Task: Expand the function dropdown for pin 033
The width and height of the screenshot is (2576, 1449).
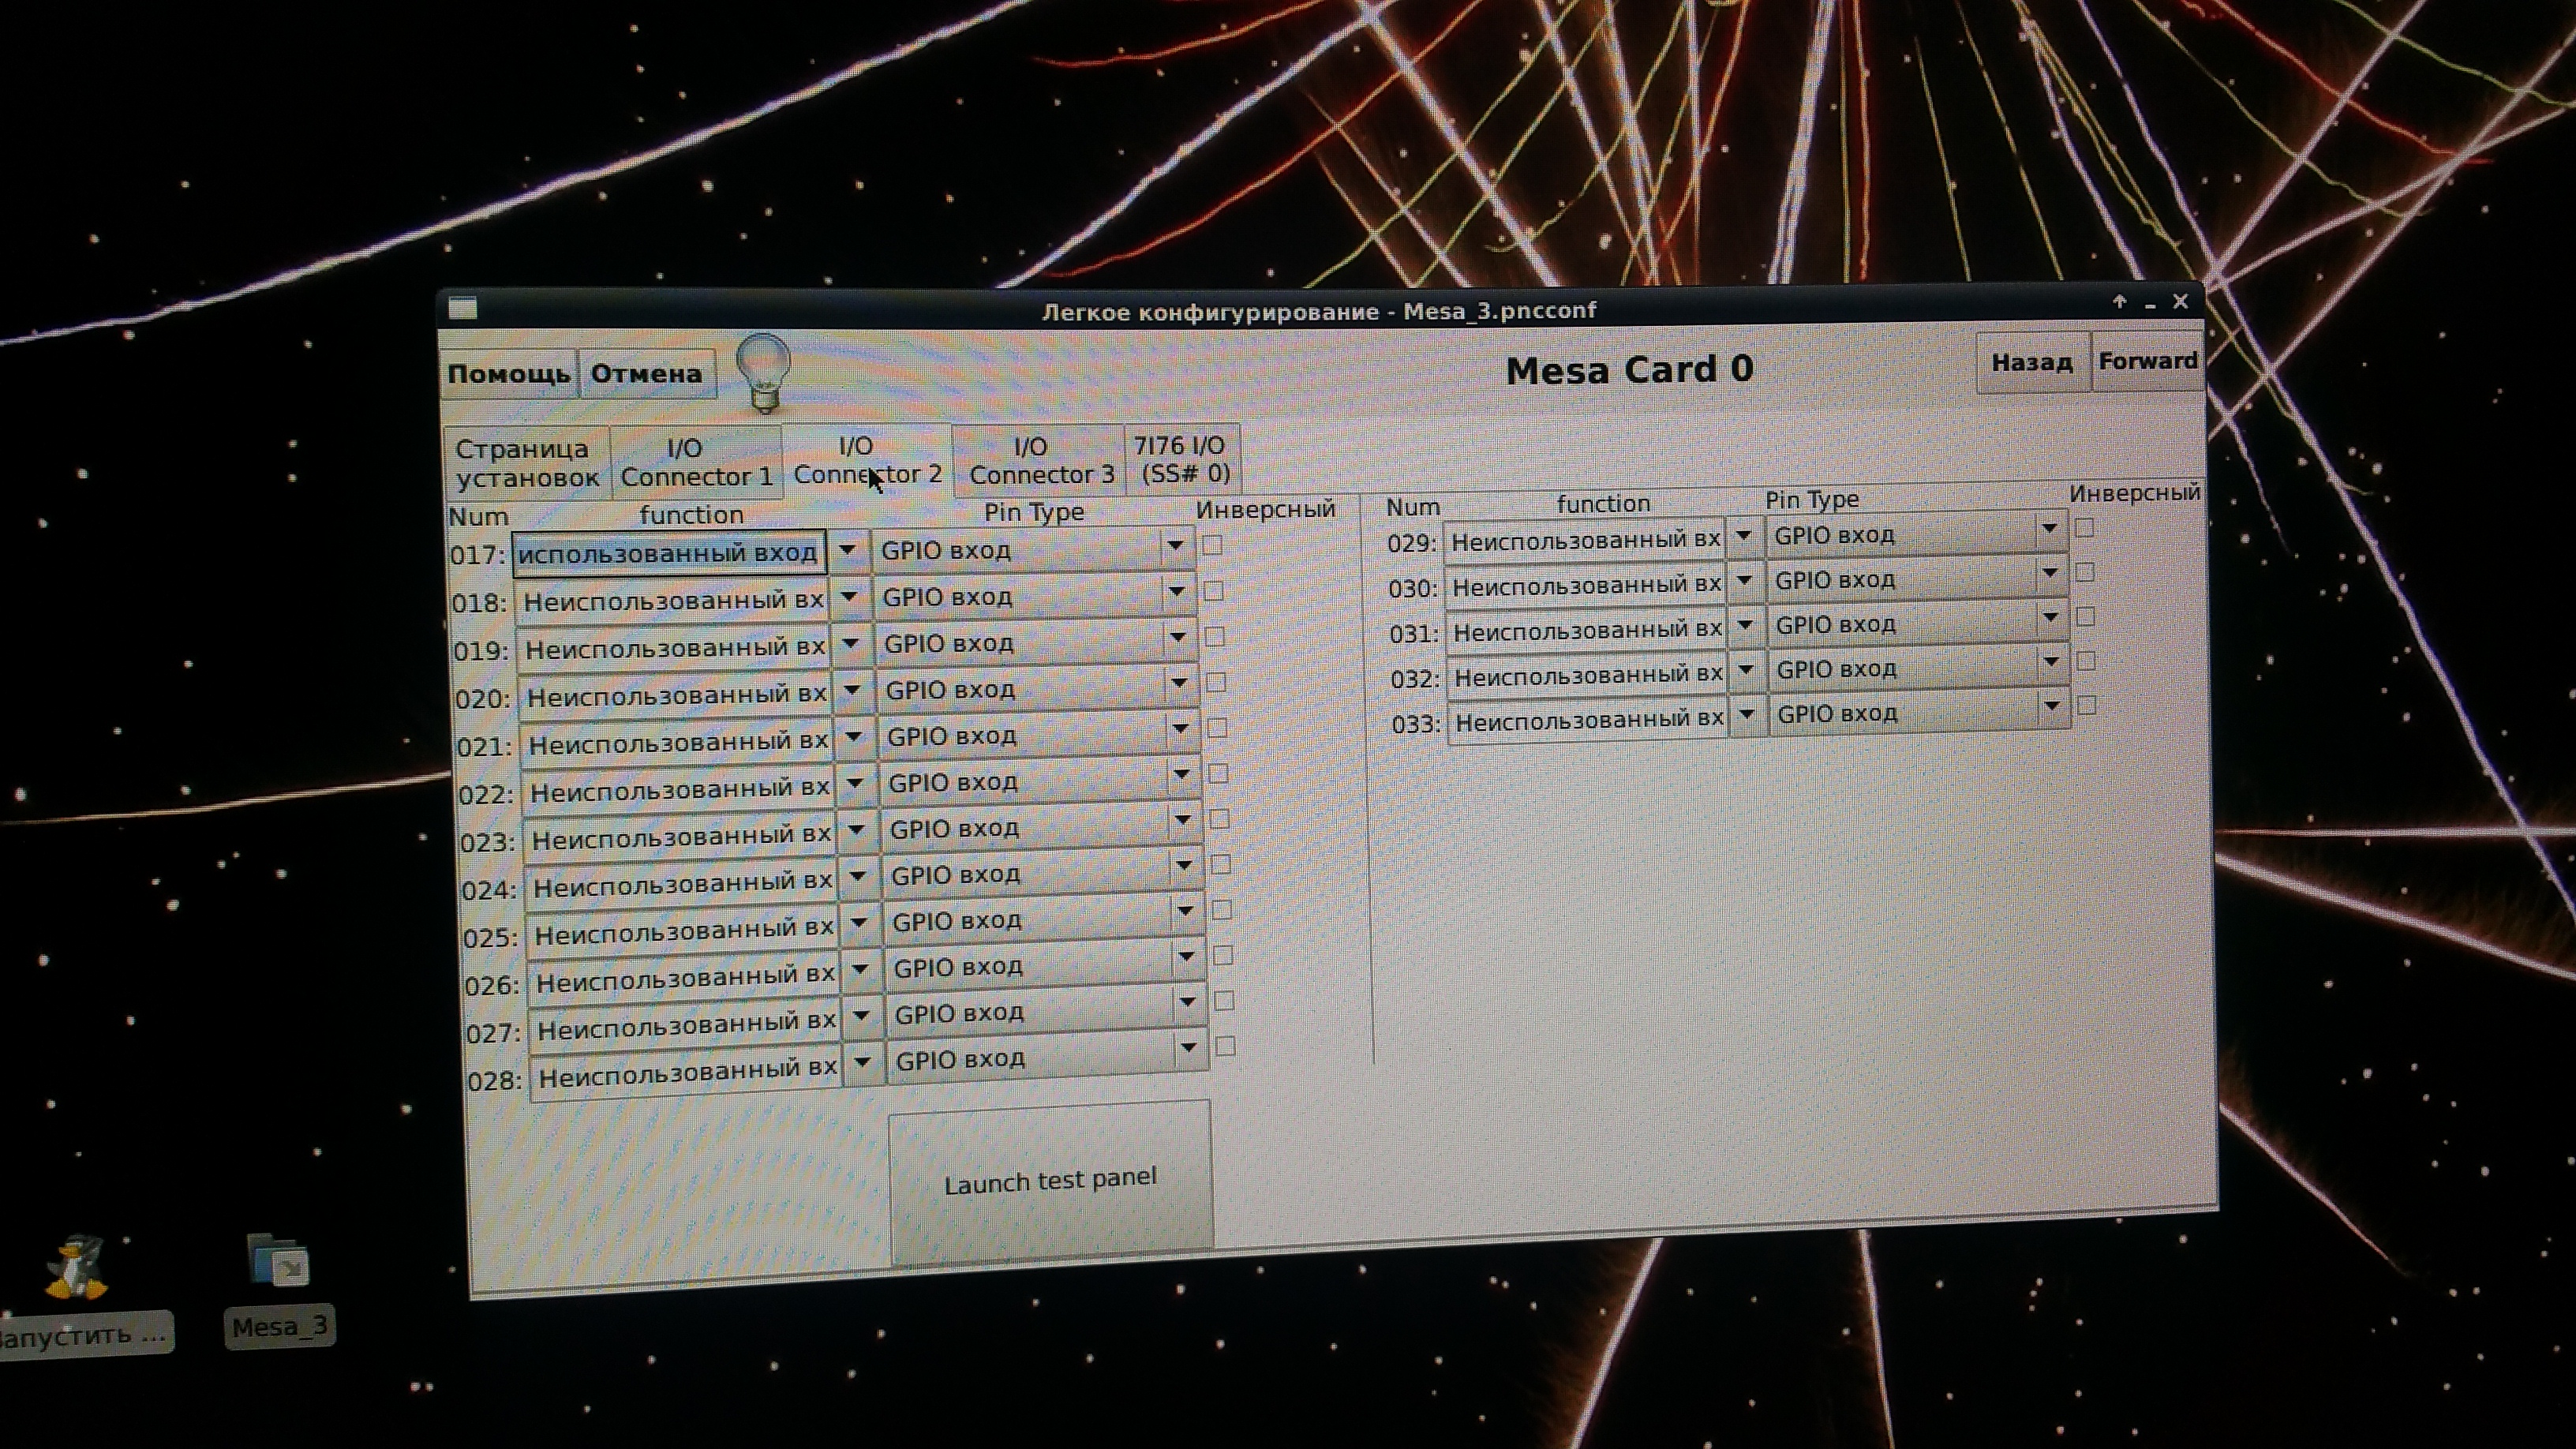Action: (1747, 714)
